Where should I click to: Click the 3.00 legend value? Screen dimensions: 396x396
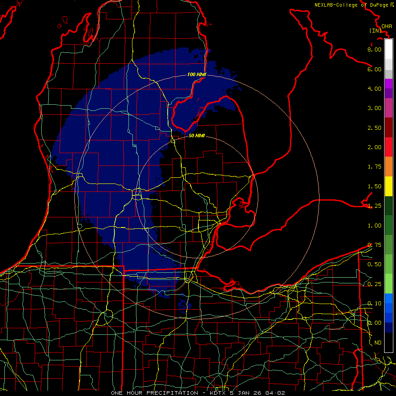[374, 108]
